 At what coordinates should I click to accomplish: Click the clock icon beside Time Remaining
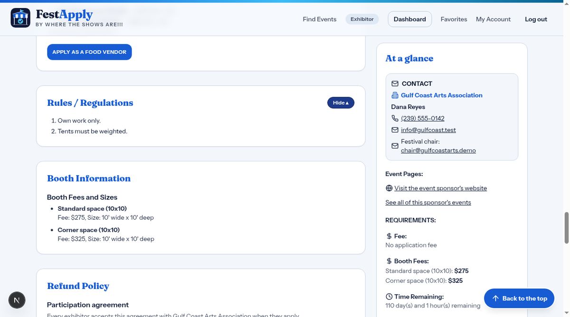click(x=389, y=297)
